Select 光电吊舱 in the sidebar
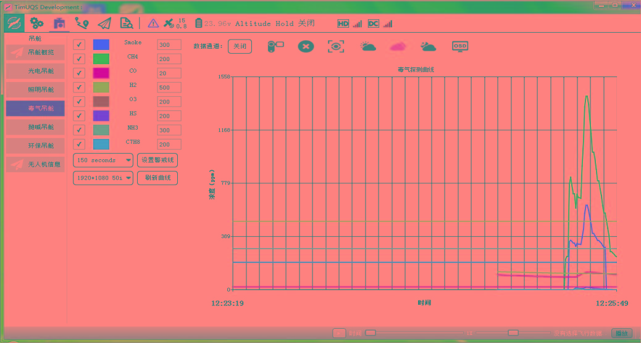641x343 pixels. point(35,71)
